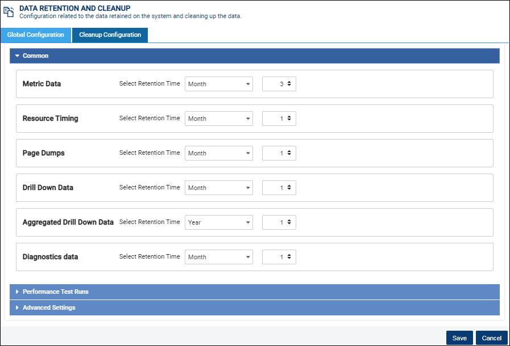Click Resource Timing value spinner arrows
The image size is (510, 346).
[289, 119]
